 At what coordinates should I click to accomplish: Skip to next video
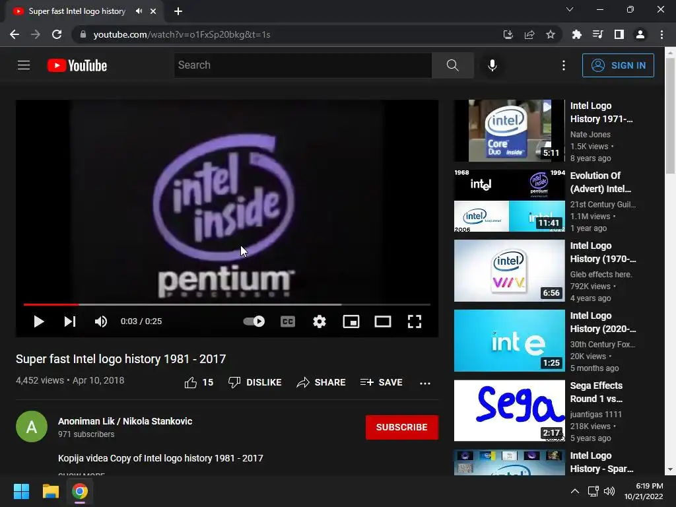coord(70,321)
